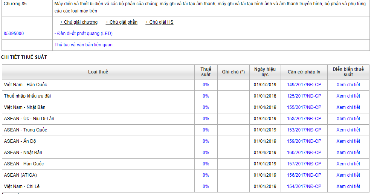Open HS code 85395000 link
This screenshot has height=194, width=371.
tap(14, 34)
